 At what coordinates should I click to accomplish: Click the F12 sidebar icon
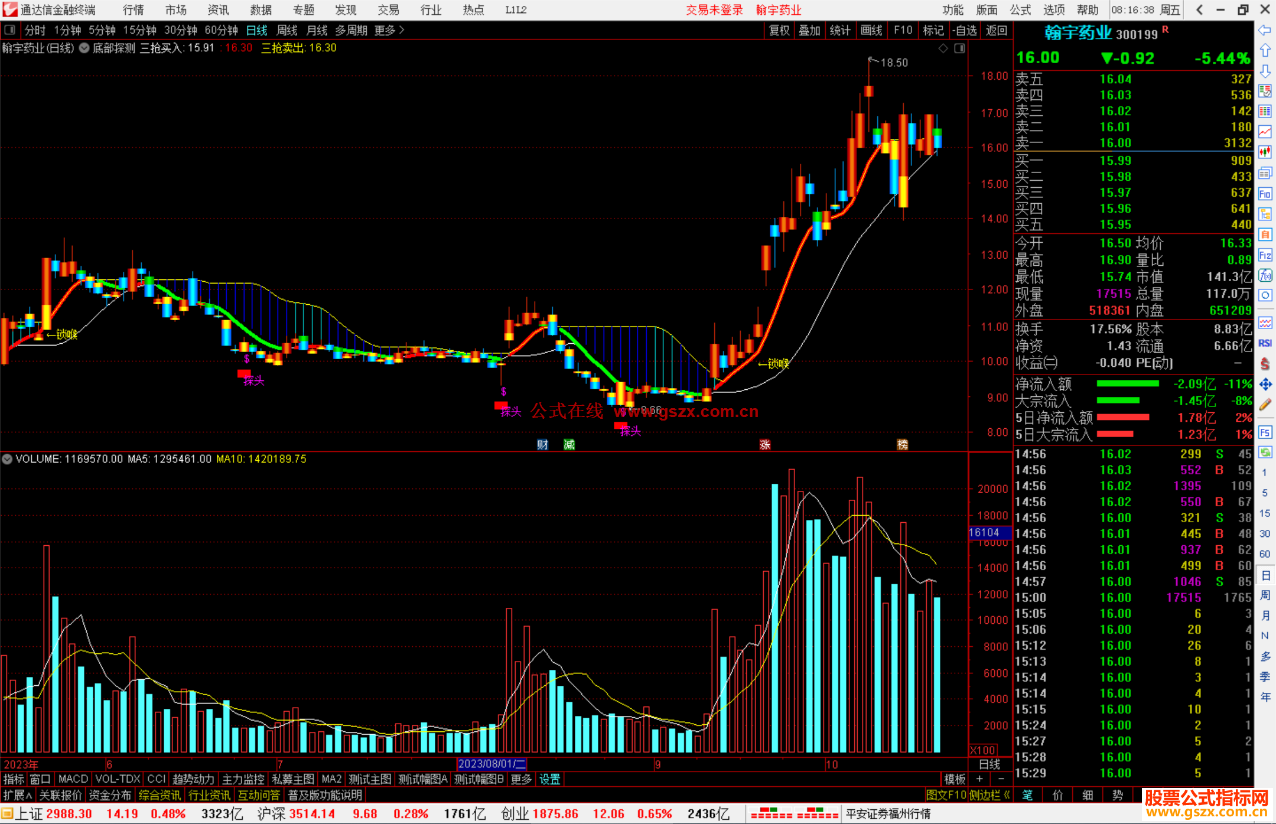pos(1265,255)
